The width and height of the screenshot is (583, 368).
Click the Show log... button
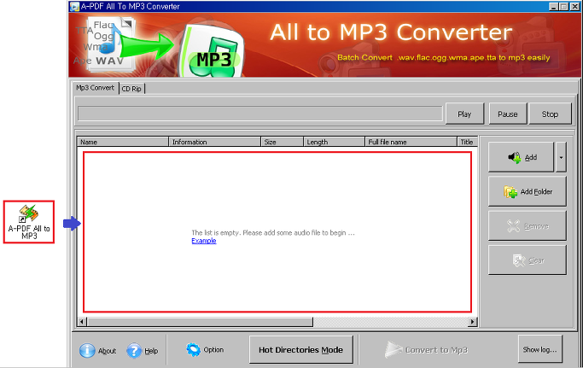coord(539,349)
